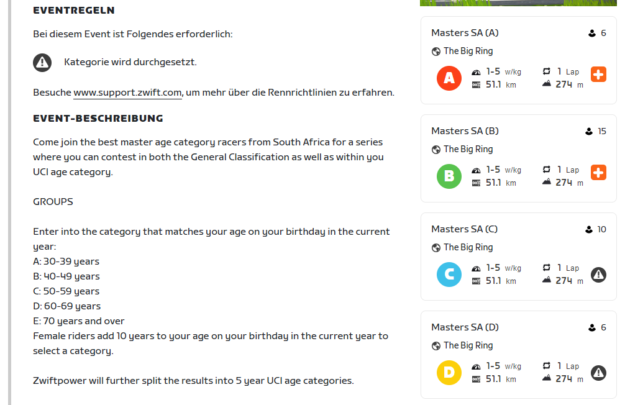625x405 pixels.
Task: Join Masters SA (B) with plus button
Action: 598,173
